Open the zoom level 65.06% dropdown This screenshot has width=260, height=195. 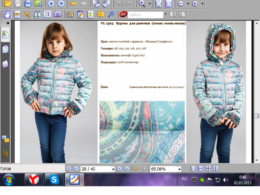[179, 169]
